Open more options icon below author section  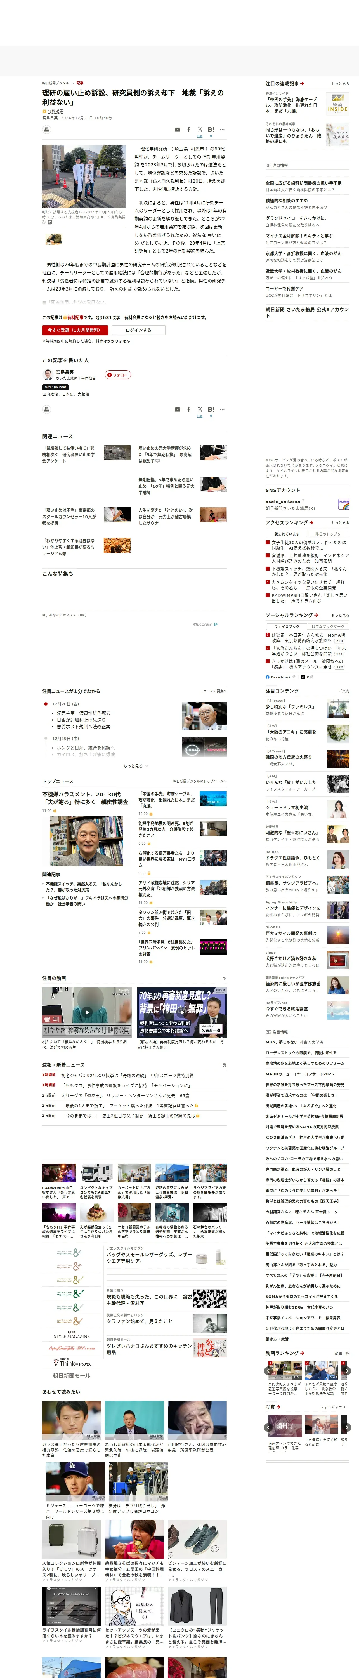coord(222,410)
